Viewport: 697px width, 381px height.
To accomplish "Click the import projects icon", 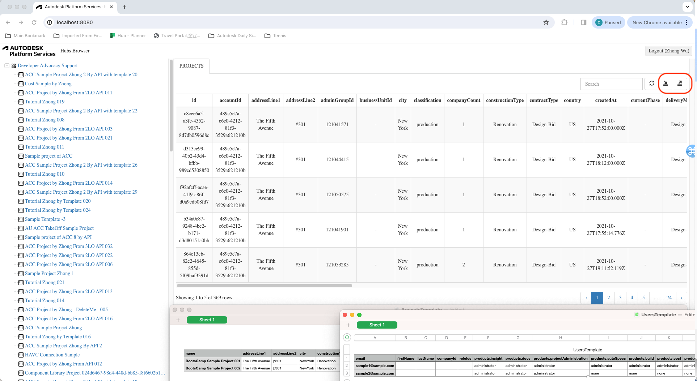I will 666,84.
